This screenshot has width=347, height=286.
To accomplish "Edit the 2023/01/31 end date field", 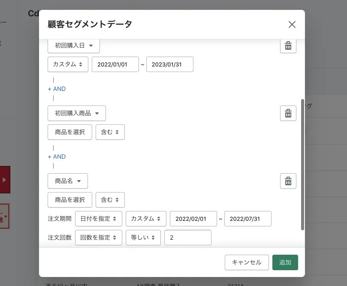I will (170, 64).
